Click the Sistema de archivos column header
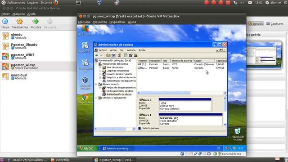 pos(182,61)
